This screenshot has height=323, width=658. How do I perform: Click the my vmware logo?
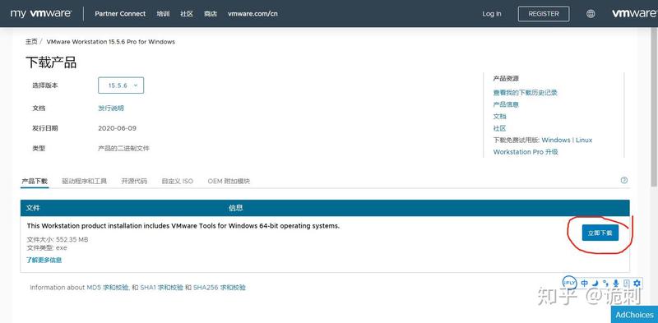tap(40, 13)
